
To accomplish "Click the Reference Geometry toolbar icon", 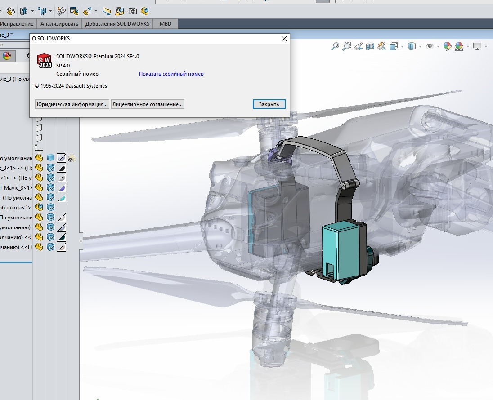I will [42, 11].
